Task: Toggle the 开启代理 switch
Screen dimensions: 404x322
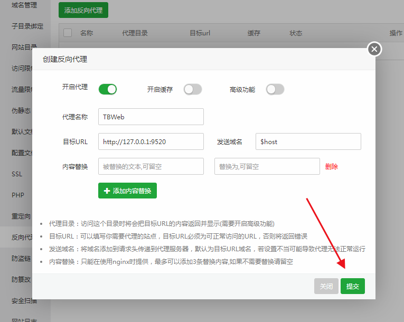Action: (x=107, y=89)
